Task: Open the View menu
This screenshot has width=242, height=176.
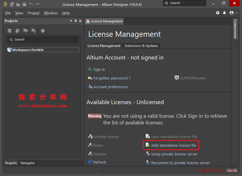Action: click(19, 13)
